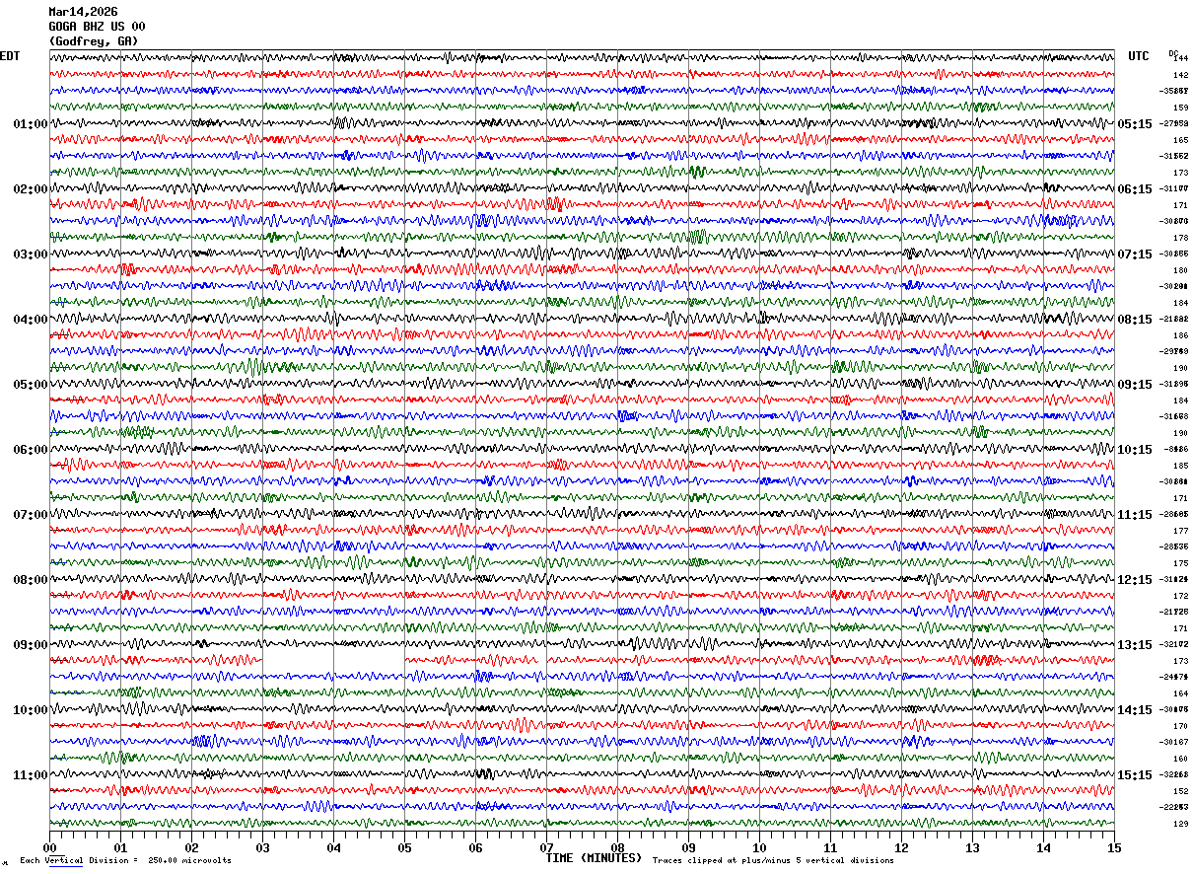Click the 14:15 UTC time label

pyautogui.click(x=1135, y=710)
